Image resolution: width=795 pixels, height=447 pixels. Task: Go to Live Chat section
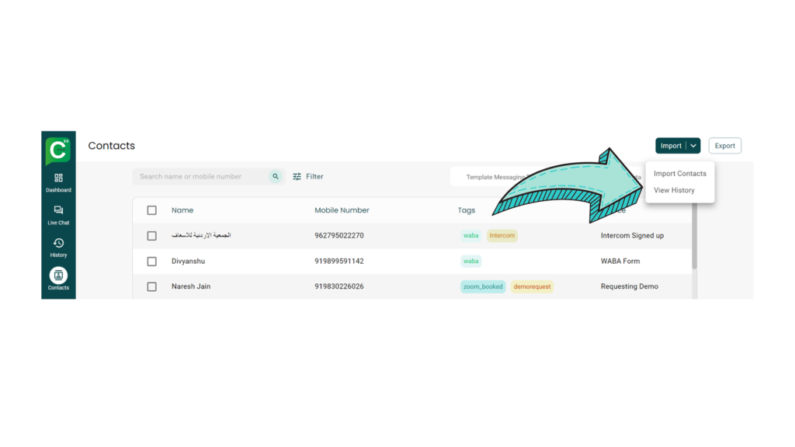[x=58, y=211]
